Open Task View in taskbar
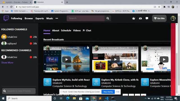Screen dimensions: 180x101 click(61, 98)
